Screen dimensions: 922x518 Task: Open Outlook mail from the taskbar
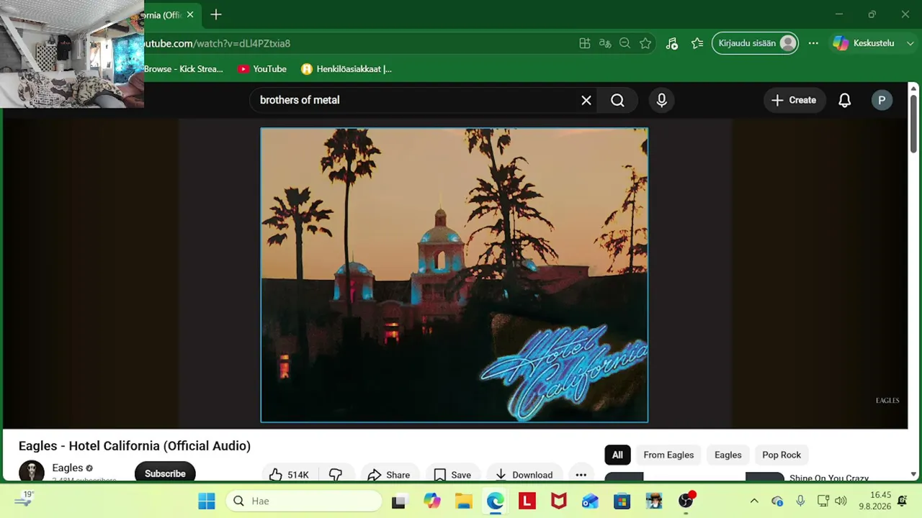point(591,501)
